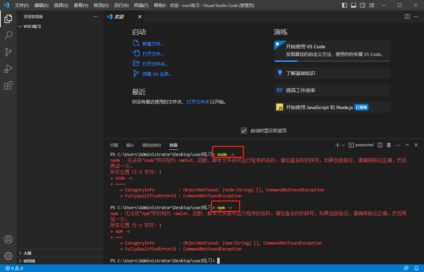
Task: Expand the 大纲 section
Action: (x=60, y=253)
